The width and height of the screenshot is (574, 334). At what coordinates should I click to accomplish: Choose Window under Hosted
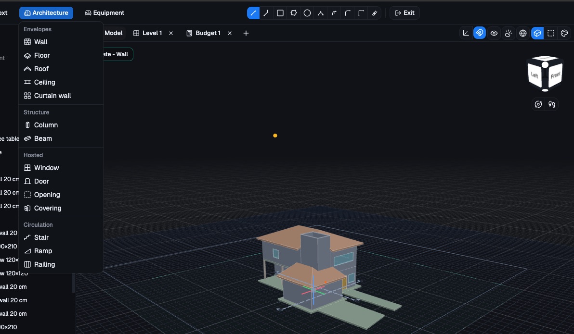(x=61, y=168)
